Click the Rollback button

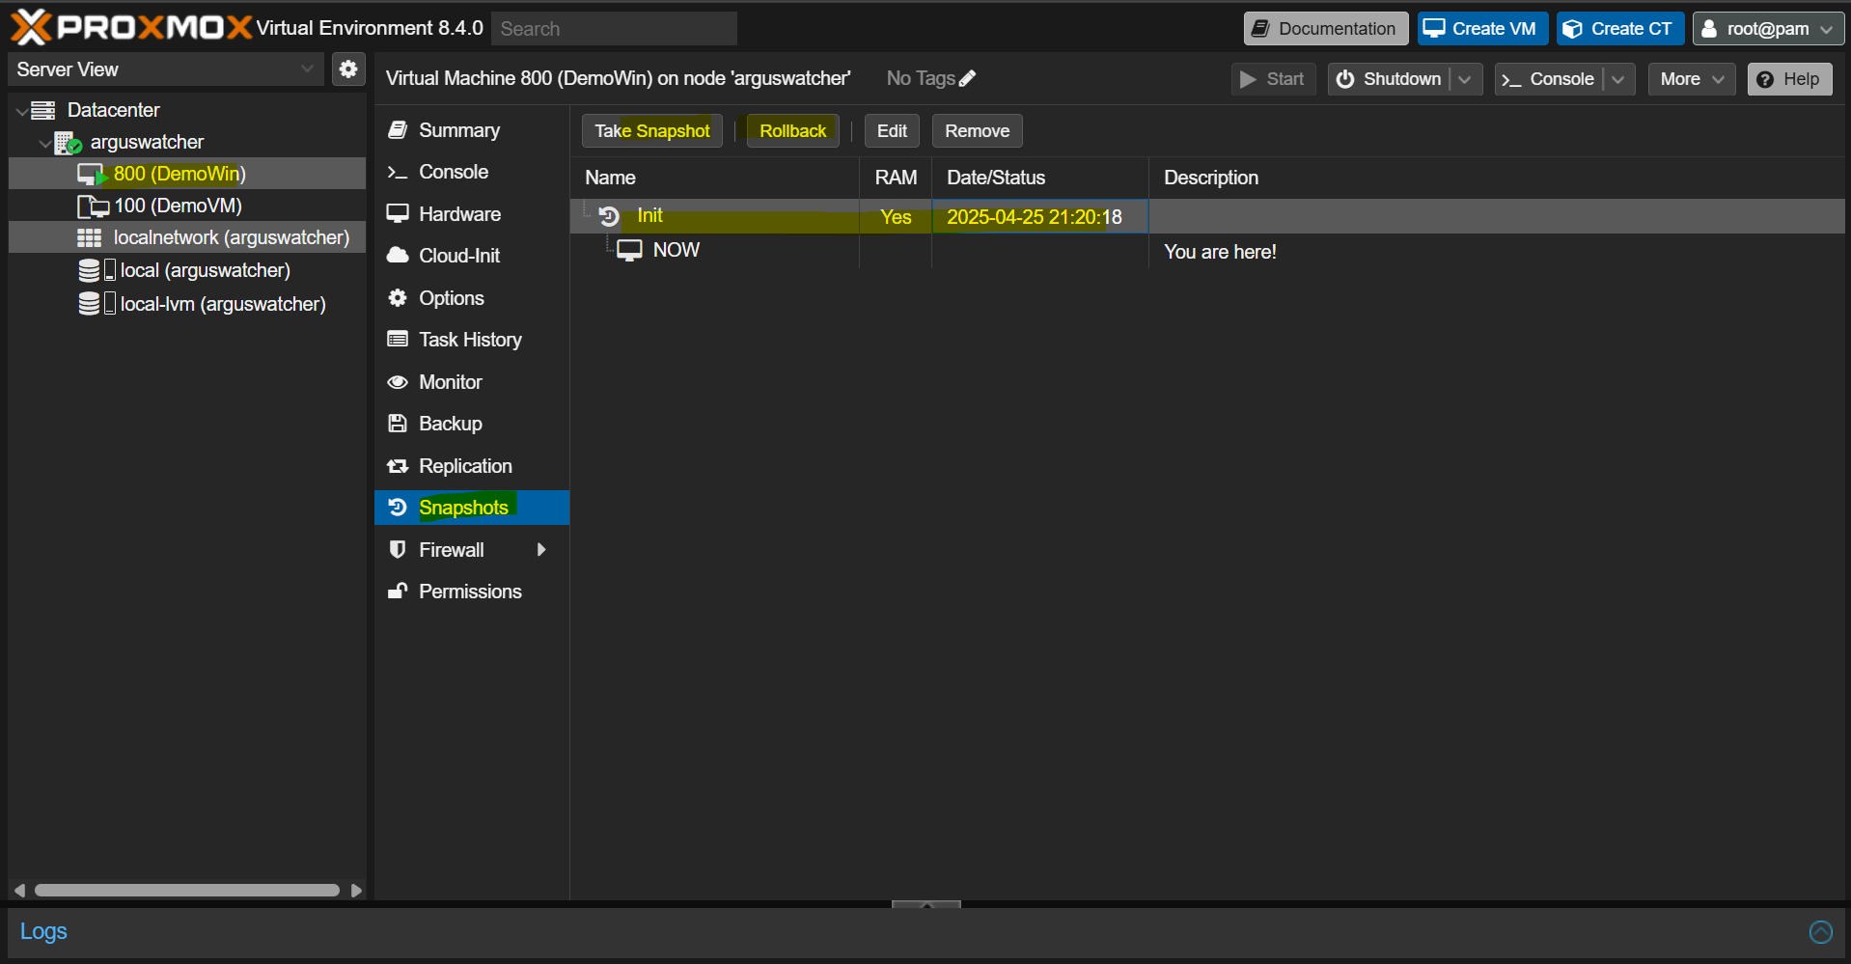coord(793,131)
